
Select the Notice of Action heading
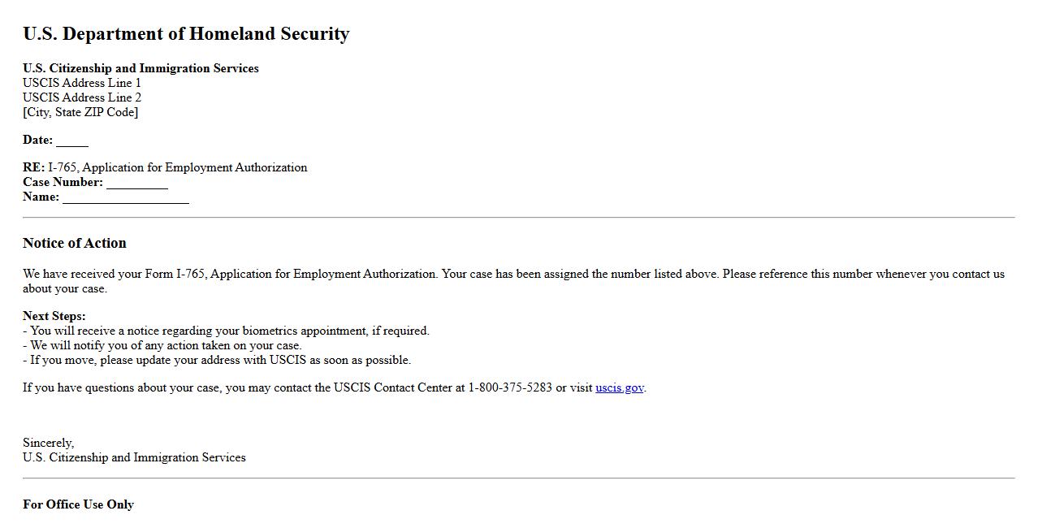[x=75, y=243]
